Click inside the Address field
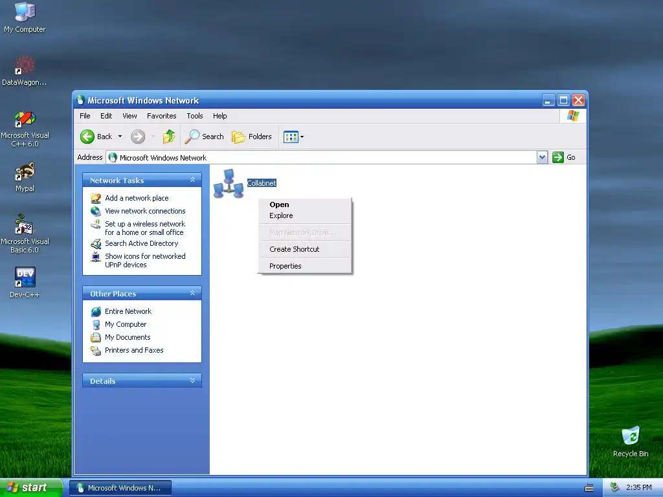663x497 pixels. point(321,158)
